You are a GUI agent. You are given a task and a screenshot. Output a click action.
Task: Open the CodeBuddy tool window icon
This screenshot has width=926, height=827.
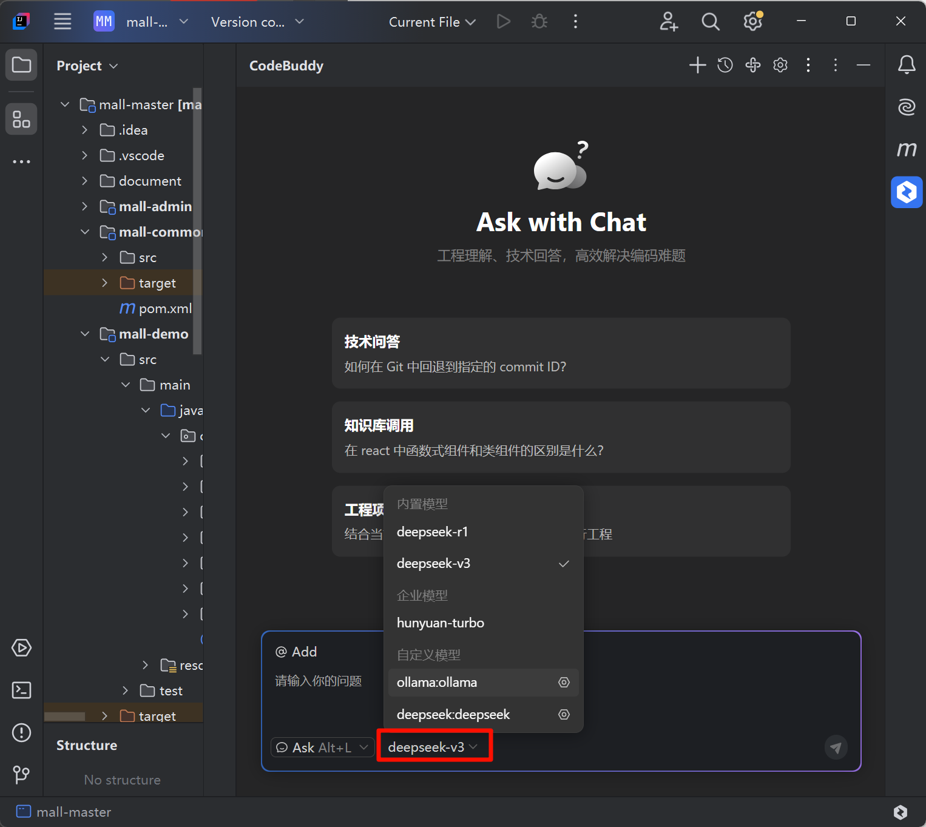tap(907, 192)
